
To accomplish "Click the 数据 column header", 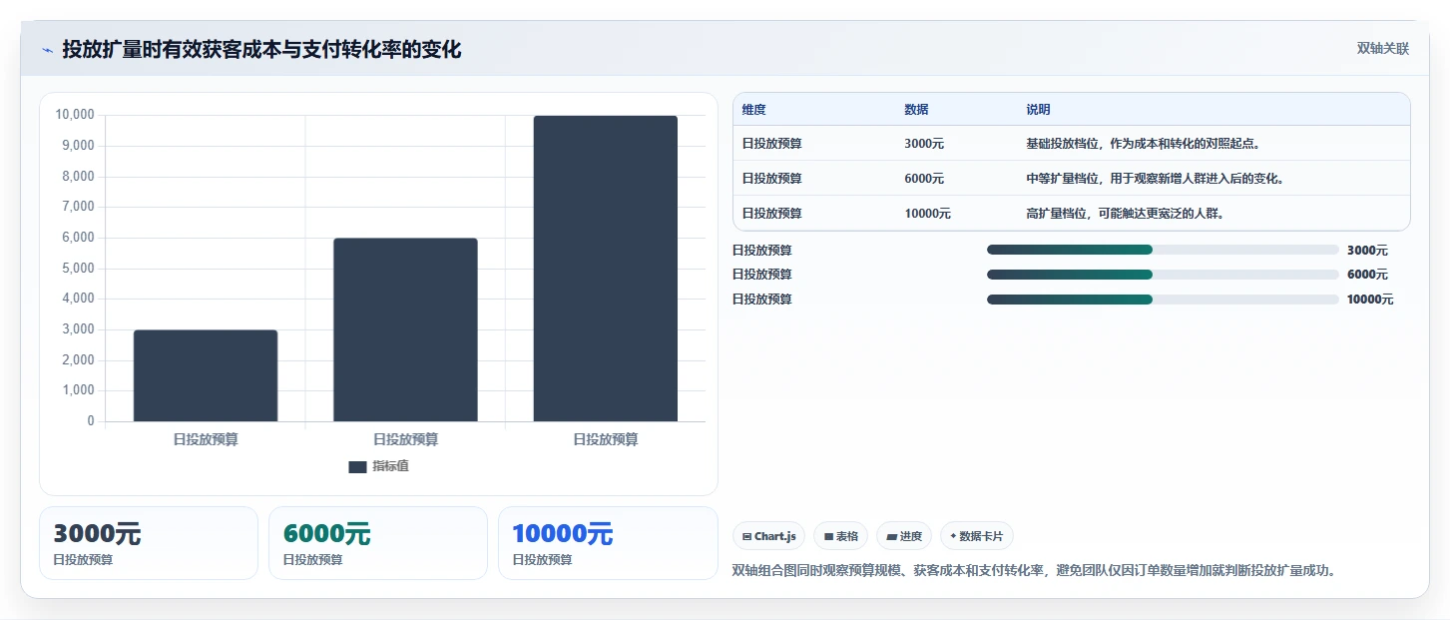I will [916, 110].
